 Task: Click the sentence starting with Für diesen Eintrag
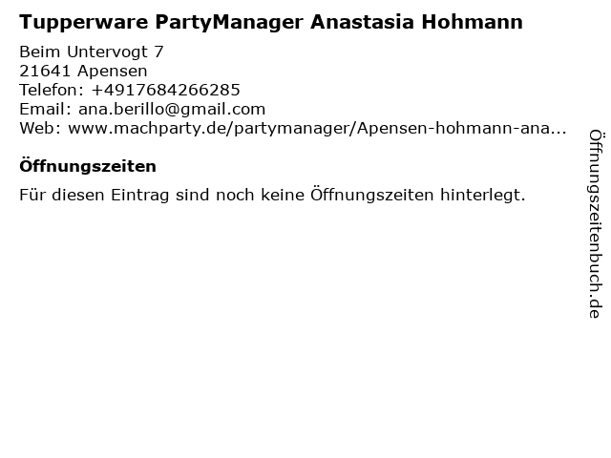272,195
